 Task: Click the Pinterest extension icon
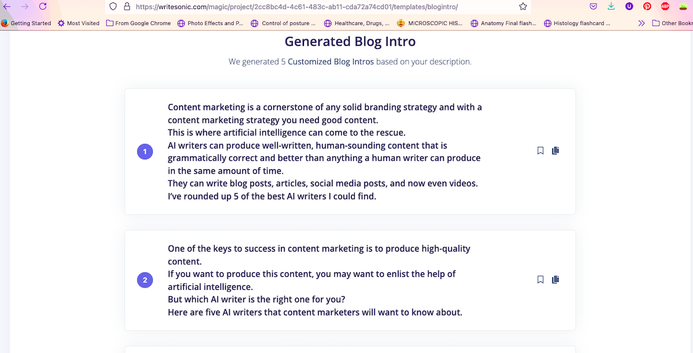647,6
